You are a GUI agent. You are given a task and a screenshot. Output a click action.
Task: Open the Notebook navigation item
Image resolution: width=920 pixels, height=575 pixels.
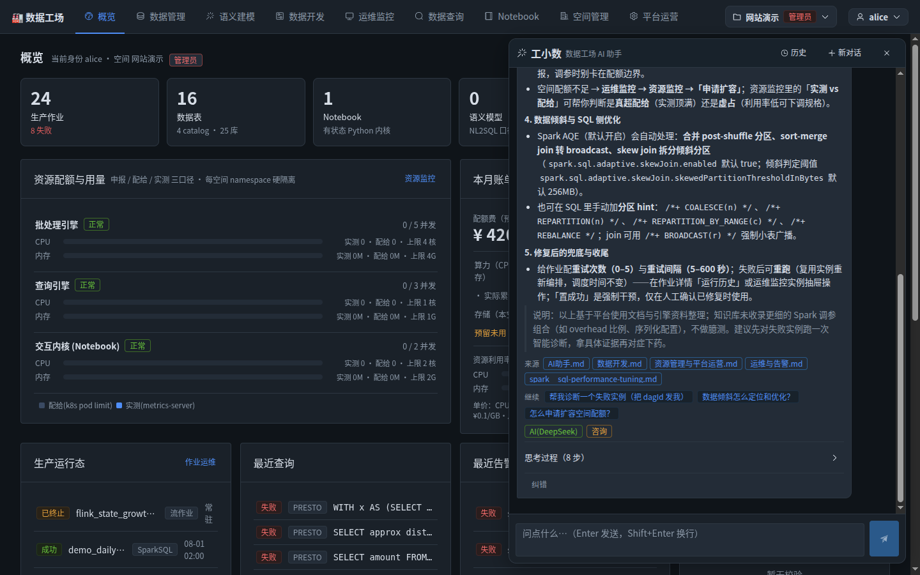tap(511, 17)
